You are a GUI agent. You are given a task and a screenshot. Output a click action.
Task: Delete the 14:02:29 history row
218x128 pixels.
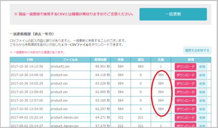click(202, 84)
